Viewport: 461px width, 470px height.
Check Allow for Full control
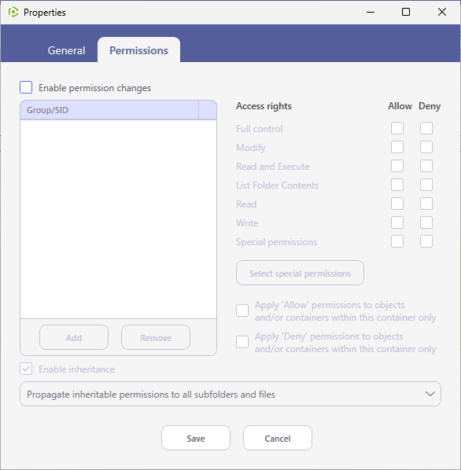point(397,128)
